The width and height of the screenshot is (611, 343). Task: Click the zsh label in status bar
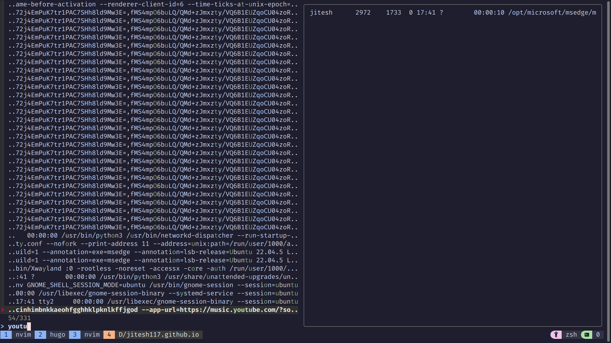click(571, 334)
